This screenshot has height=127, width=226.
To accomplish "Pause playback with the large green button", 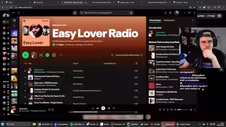I will click(x=25, y=55).
